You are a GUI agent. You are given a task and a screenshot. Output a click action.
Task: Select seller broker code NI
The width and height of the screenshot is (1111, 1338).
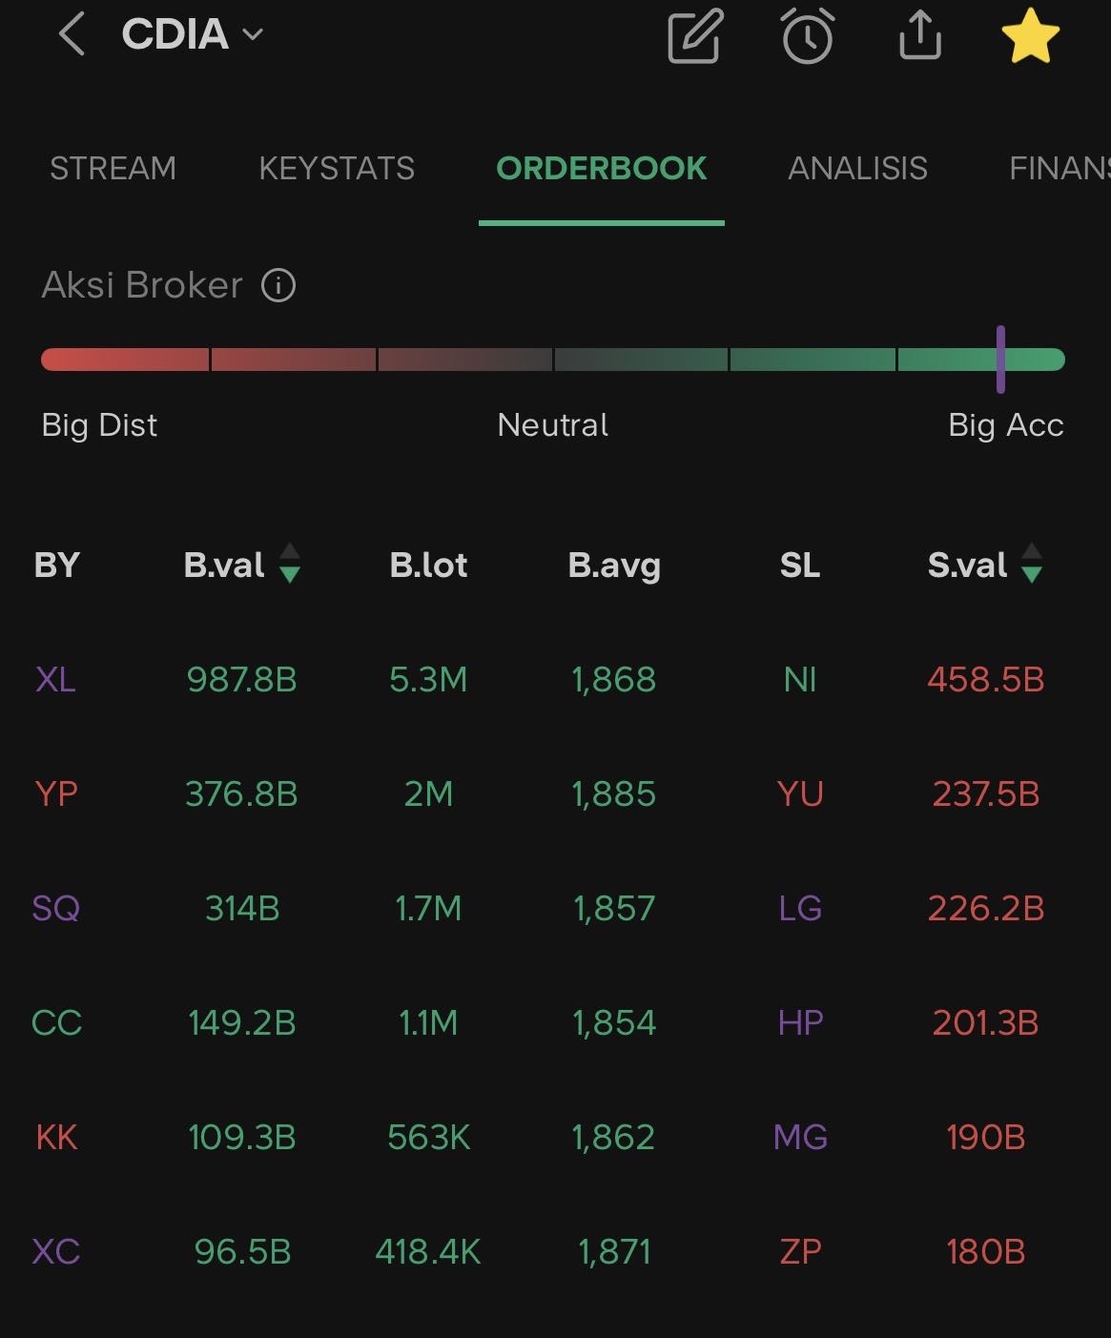pos(799,680)
